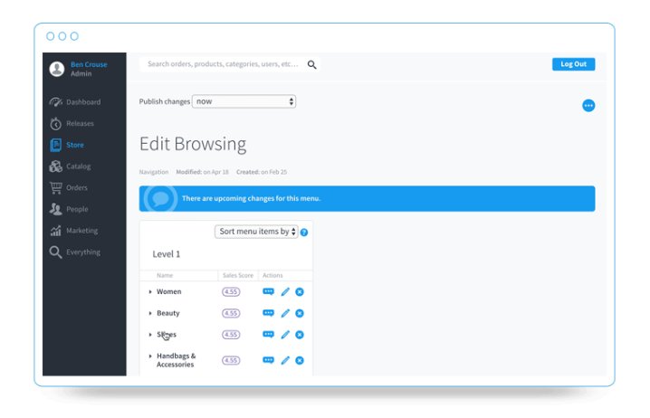Remove the Handbags & Accessories item

(x=300, y=360)
